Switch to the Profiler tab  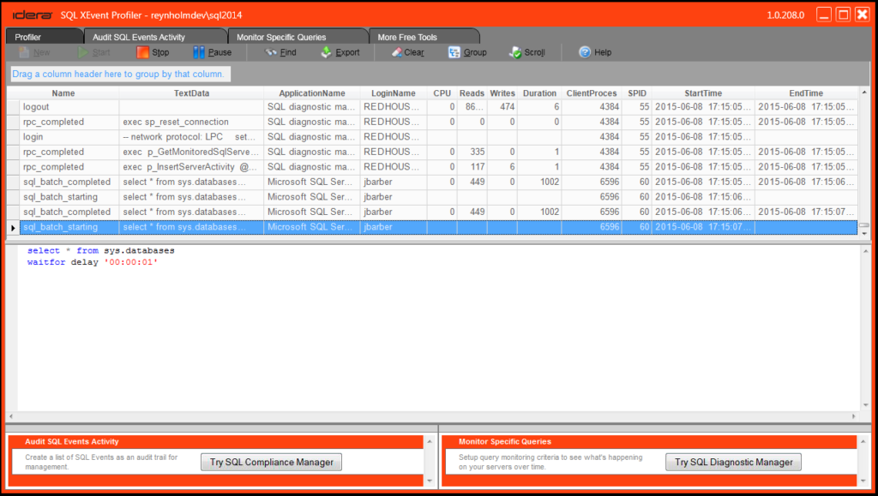click(x=45, y=37)
